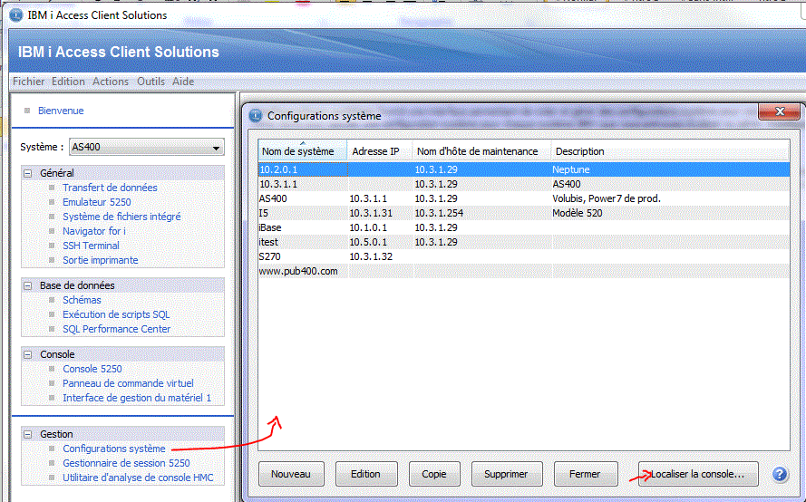The height and width of the screenshot is (502, 806).
Task: Open Transfert de données
Action: (110, 188)
